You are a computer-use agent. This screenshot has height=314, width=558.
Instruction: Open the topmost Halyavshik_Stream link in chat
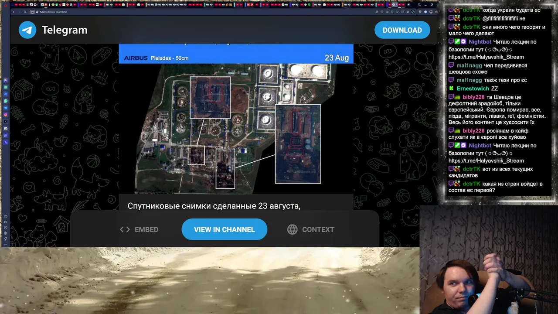click(x=486, y=57)
